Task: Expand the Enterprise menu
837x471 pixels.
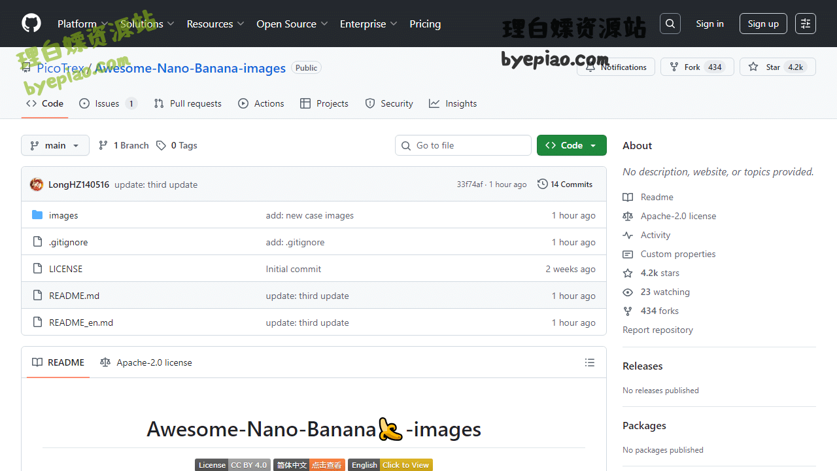Action: (x=368, y=24)
